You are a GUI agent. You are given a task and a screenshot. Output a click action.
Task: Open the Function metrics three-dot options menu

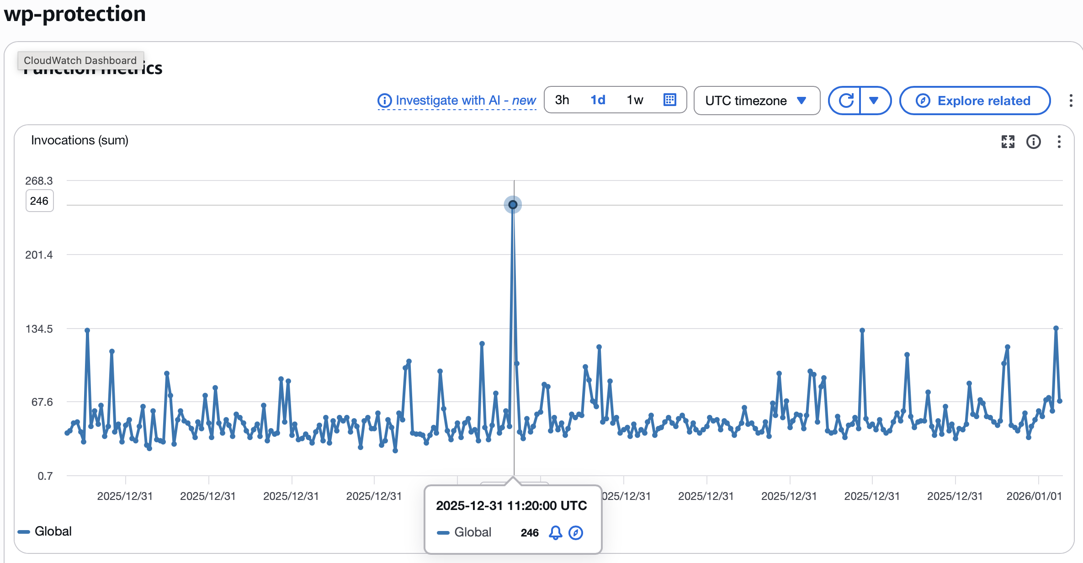(x=1071, y=101)
